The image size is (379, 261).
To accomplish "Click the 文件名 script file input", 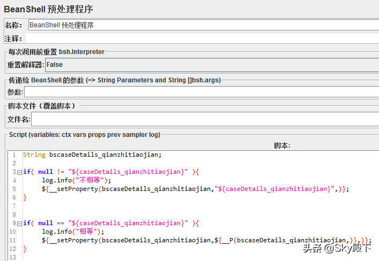I will tap(205, 119).
